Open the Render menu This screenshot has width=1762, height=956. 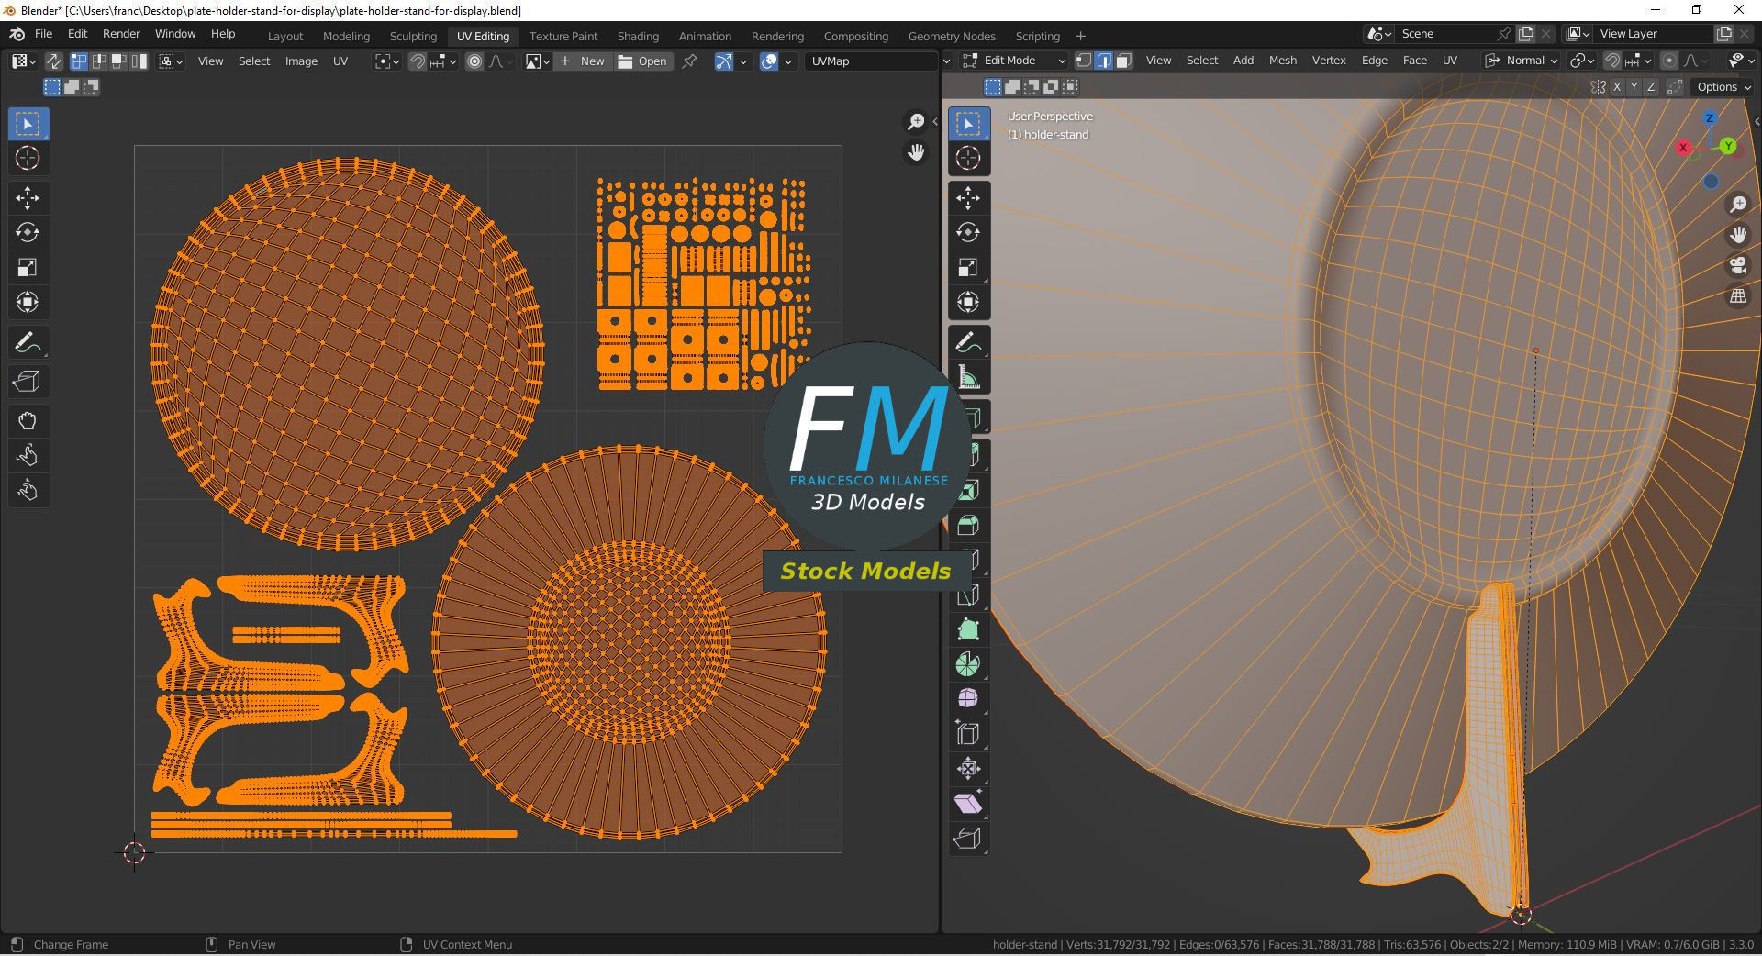[x=121, y=33]
